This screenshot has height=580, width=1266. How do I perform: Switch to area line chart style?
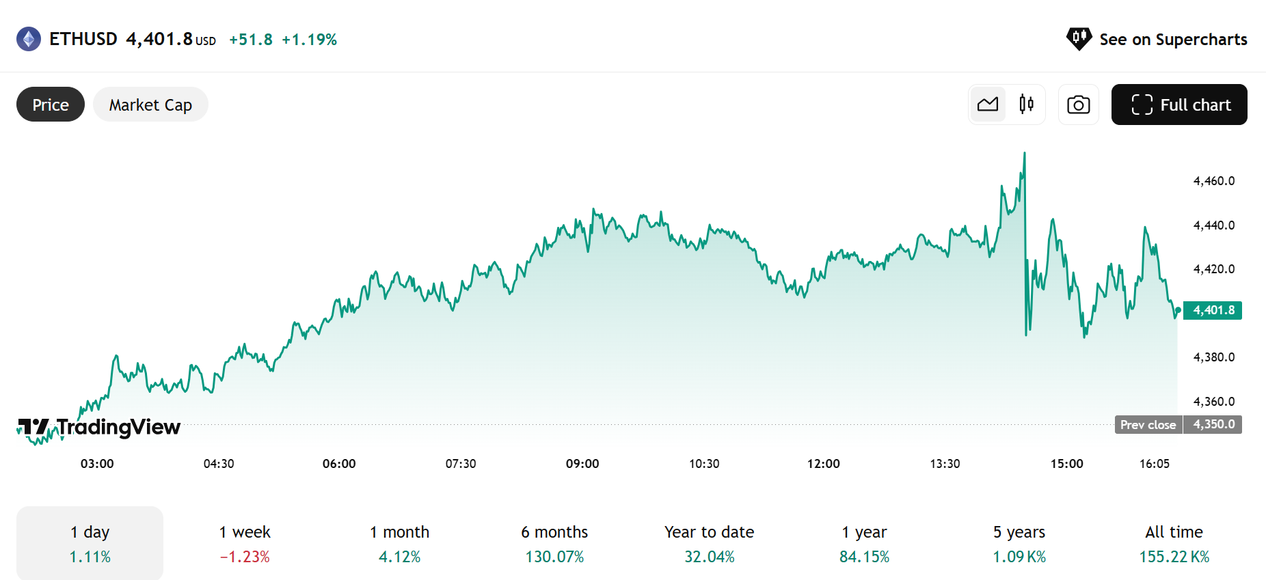988,105
